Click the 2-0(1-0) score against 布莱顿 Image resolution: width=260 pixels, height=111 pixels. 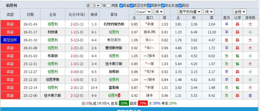click(77, 56)
